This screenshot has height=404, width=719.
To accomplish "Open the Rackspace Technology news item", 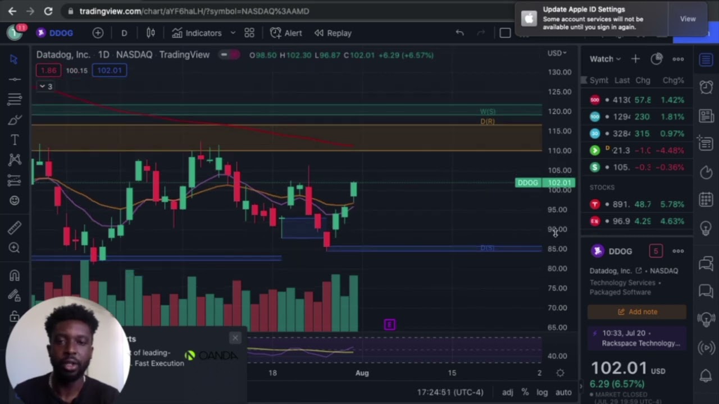I will (x=637, y=338).
